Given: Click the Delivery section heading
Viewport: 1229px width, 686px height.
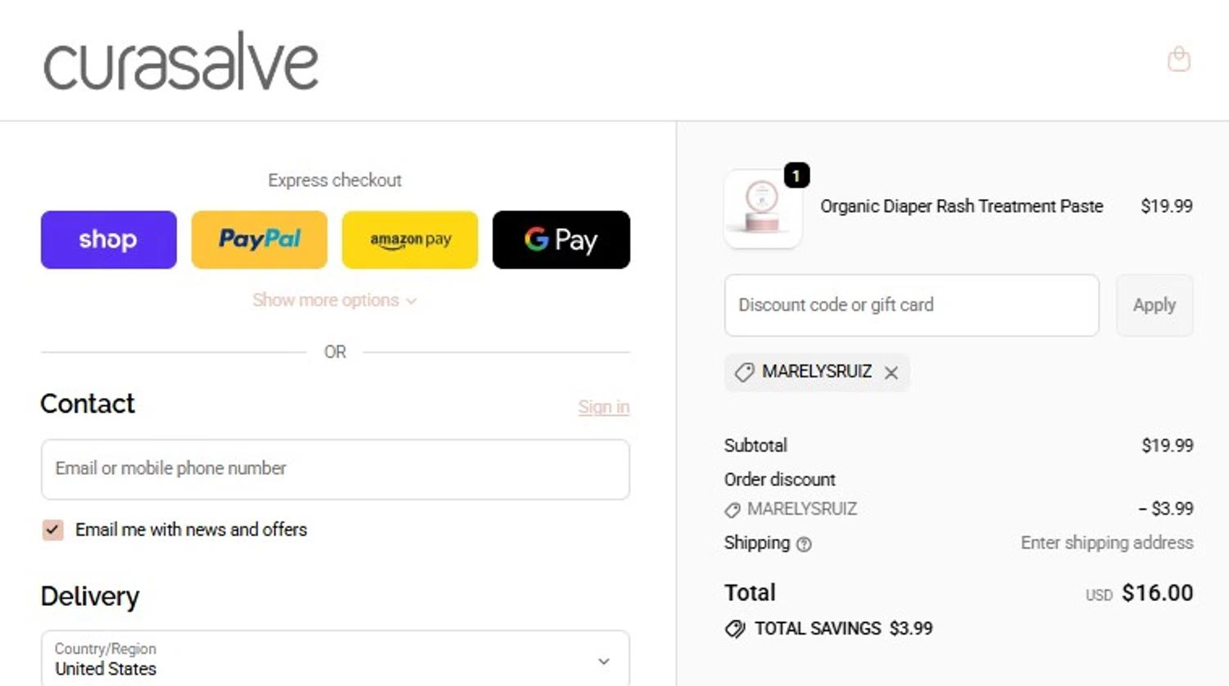Looking at the screenshot, I should tap(90, 596).
